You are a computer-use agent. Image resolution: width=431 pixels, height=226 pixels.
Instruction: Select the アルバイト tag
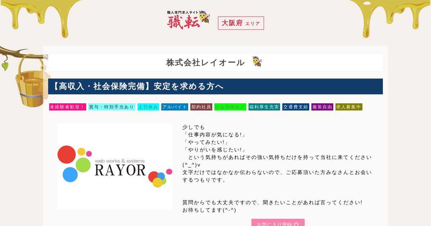coord(175,107)
